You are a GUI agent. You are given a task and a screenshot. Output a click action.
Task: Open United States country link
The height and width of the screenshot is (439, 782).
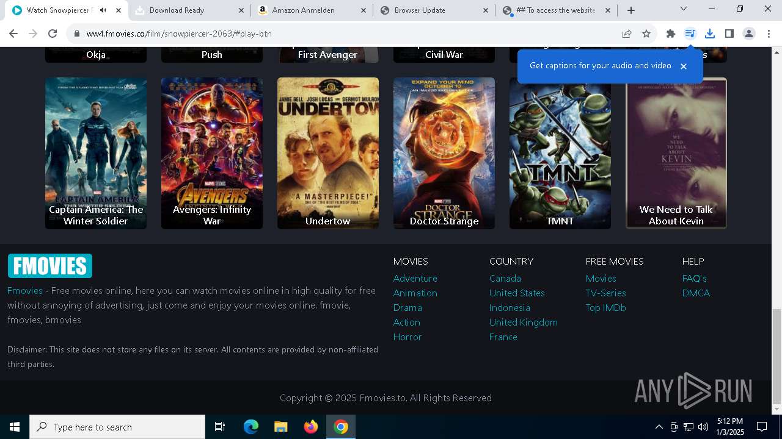pyautogui.click(x=517, y=293)
